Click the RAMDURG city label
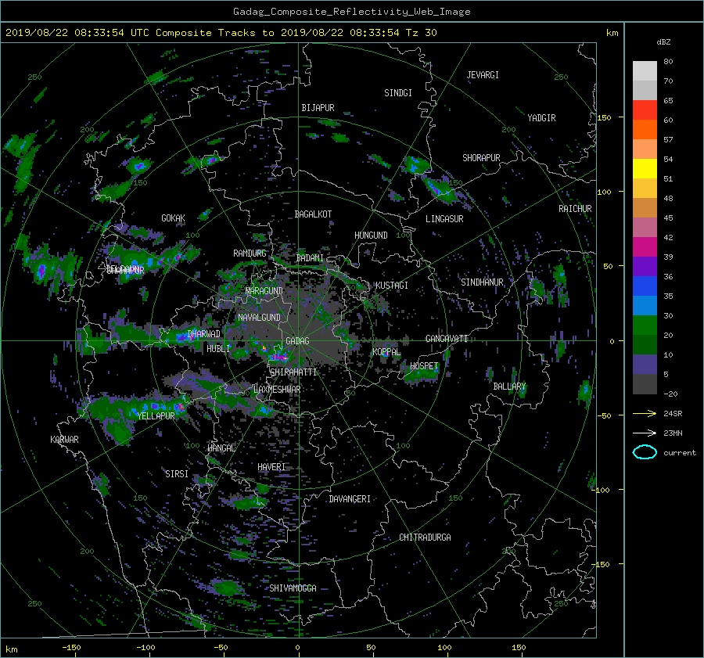The image size is (704, 658). tap(250, 253)
